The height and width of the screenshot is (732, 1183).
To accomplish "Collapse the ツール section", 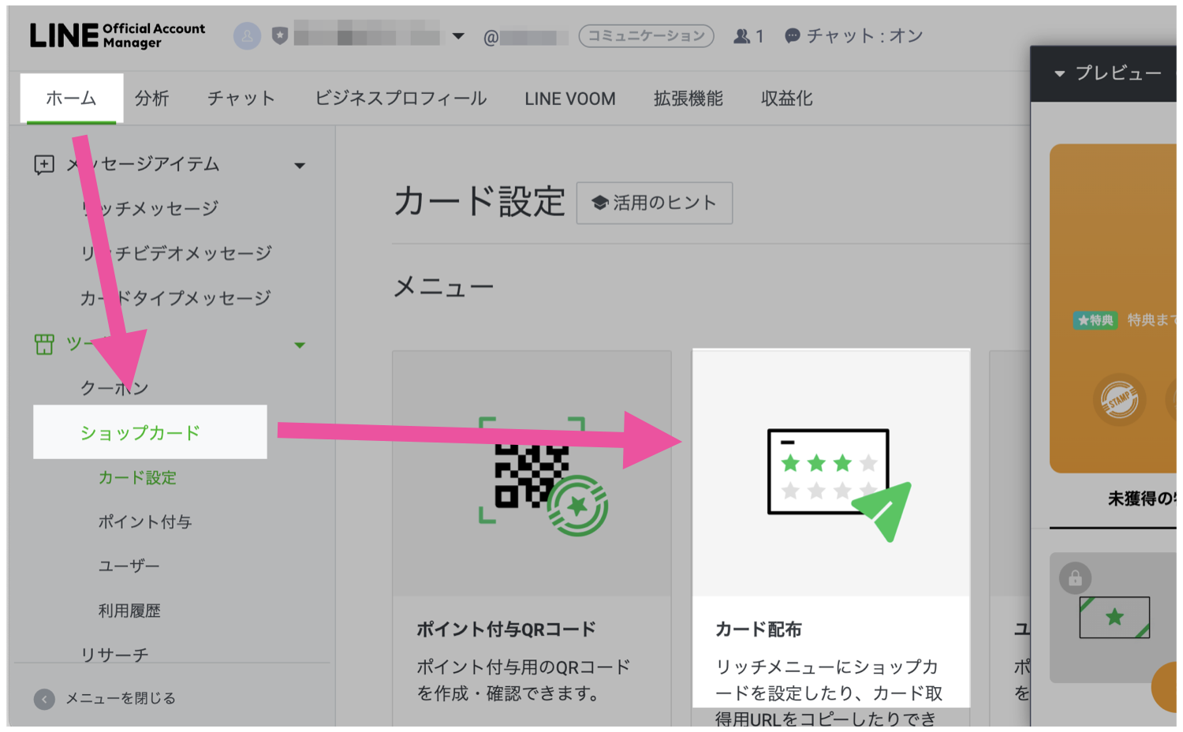I will tap(300, 344).
